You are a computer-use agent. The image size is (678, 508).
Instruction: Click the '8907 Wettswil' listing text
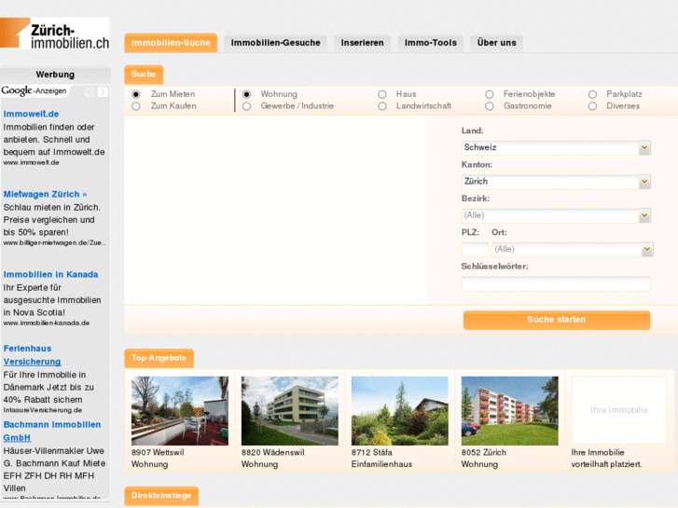click(x=158, y=453)
